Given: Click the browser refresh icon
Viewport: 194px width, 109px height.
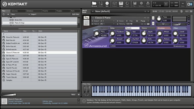Looking at the screenshot, I should (4, 14).
